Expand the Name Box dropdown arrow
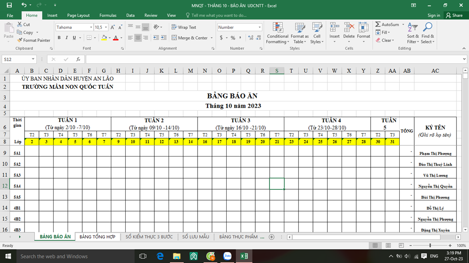Viewport: 469px width, 263px height. coord(33,59)
